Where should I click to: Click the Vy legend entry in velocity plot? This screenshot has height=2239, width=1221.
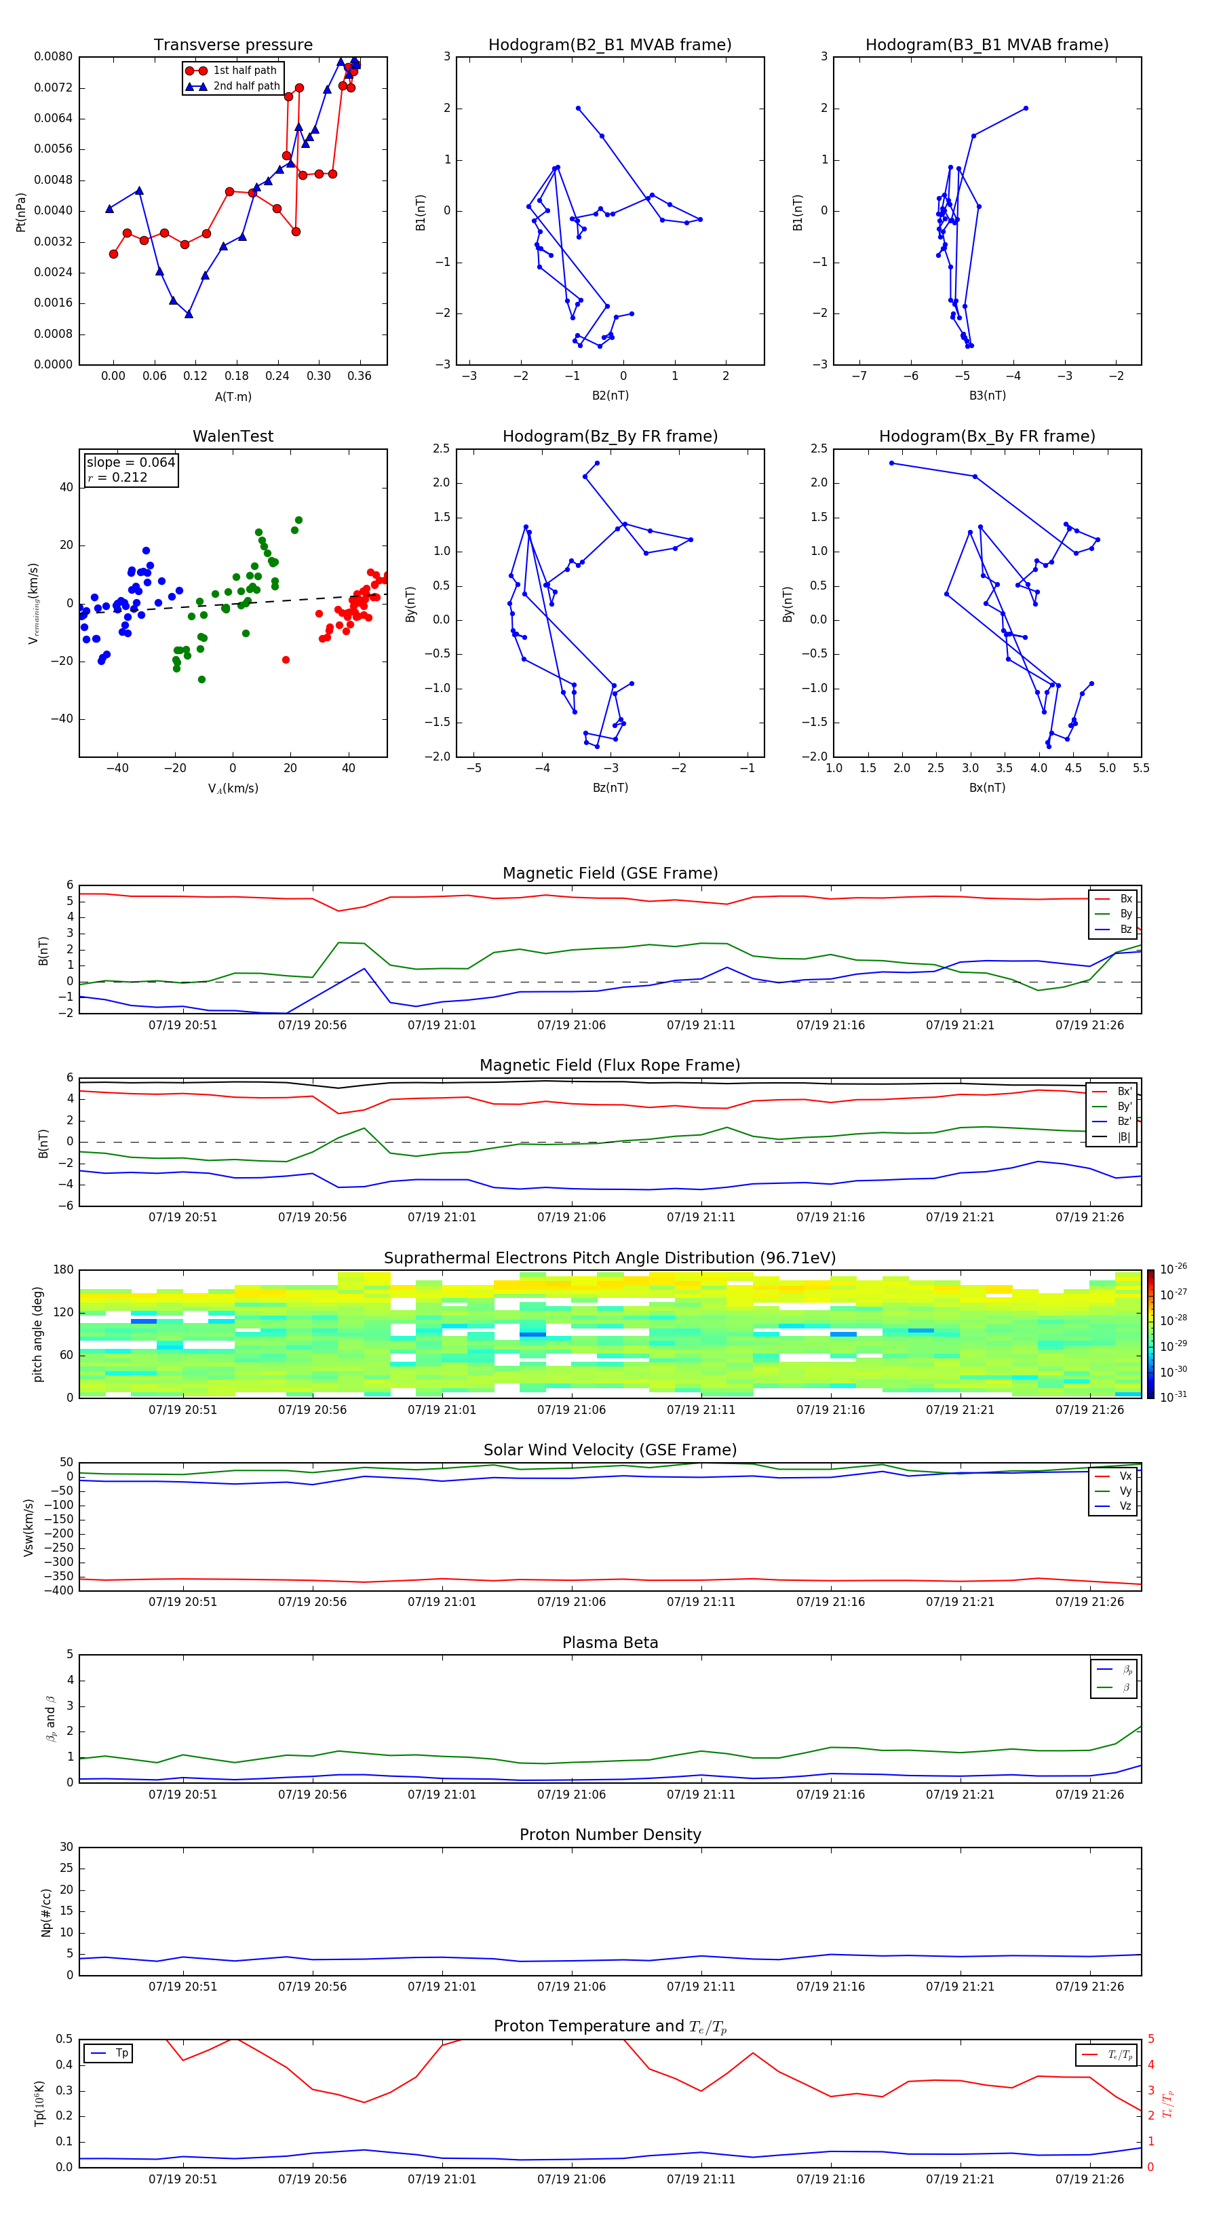1113,1491
